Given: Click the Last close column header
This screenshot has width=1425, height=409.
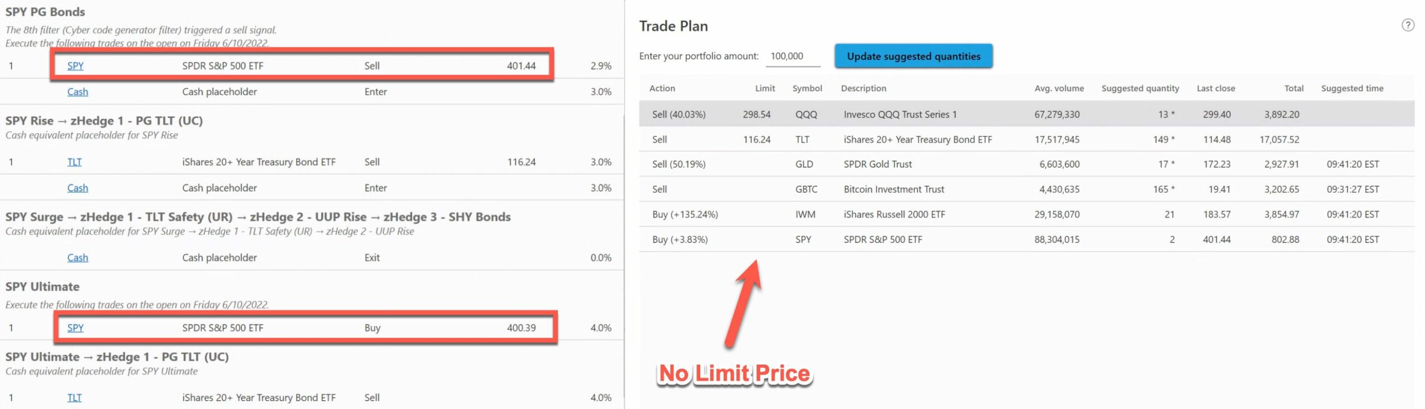Looking at the screenshot, I should [x=1215, y=88].
